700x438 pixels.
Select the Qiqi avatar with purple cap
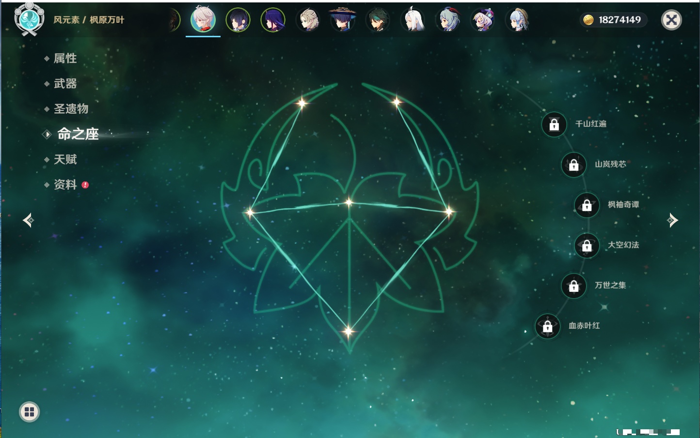point(483,20)
